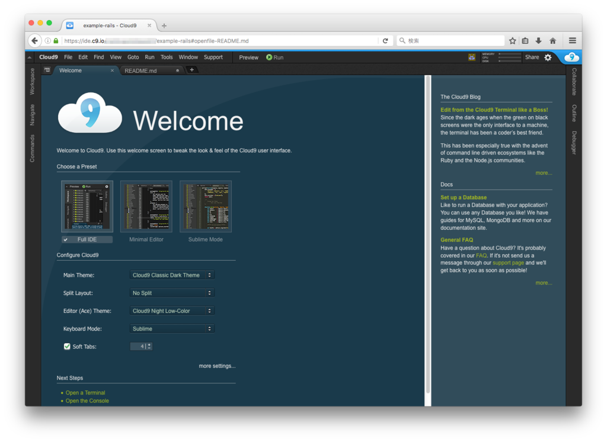Open browser bookmarks list icon

pos(525,41)
